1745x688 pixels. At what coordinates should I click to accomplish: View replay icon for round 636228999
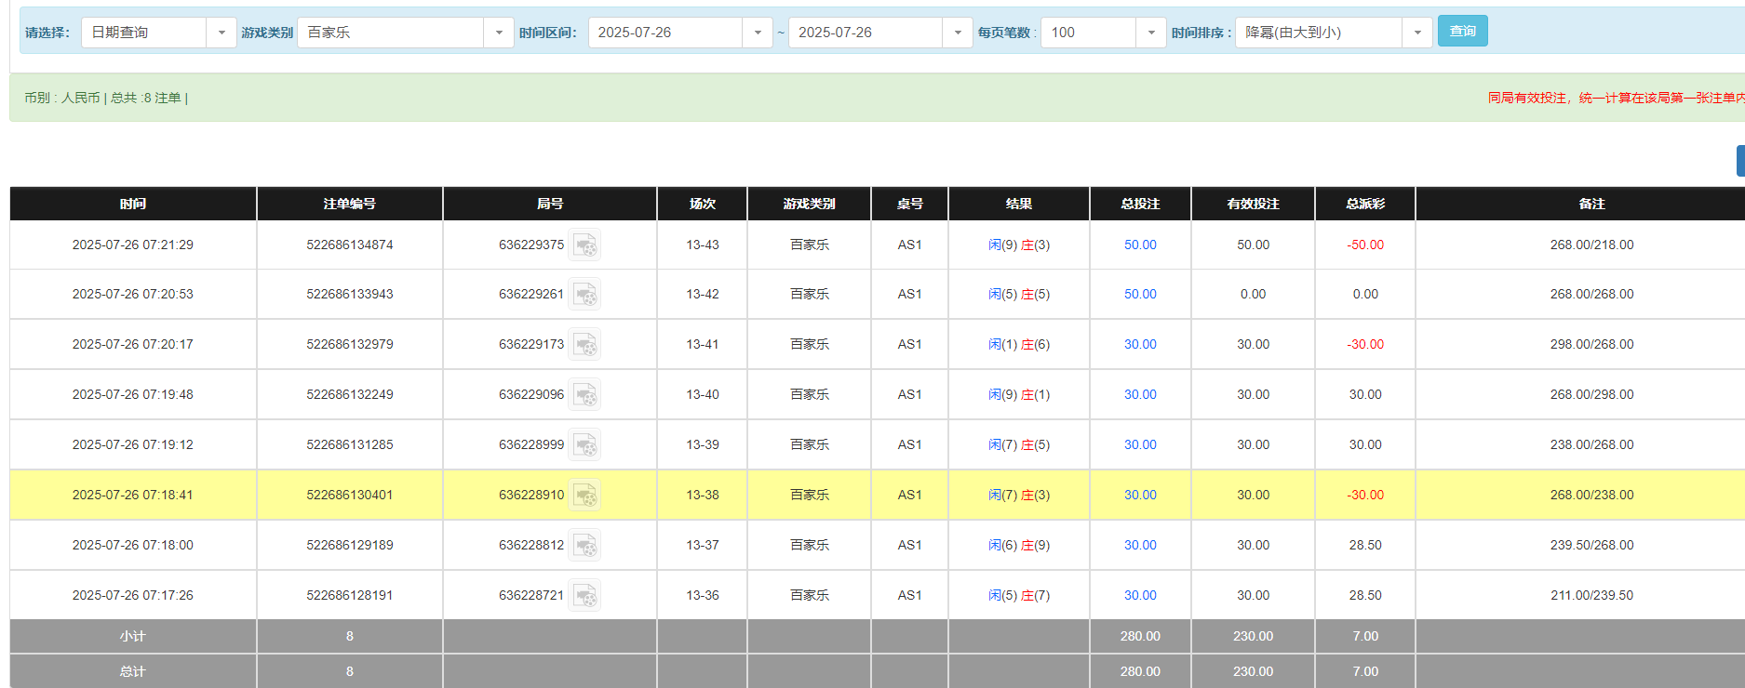584,445
